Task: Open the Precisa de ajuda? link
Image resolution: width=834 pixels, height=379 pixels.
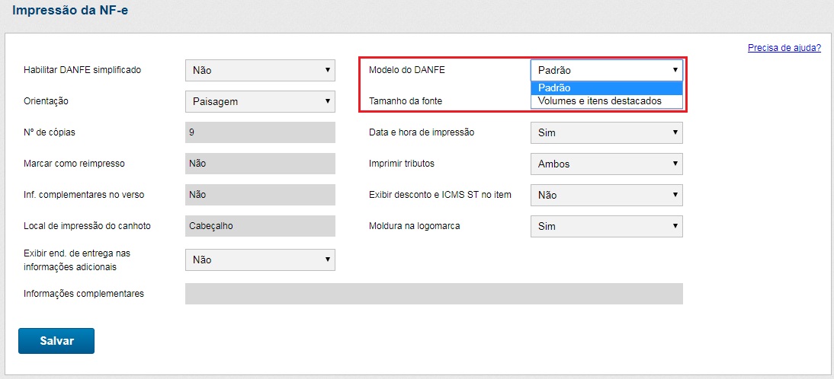Action: point(784,48)
